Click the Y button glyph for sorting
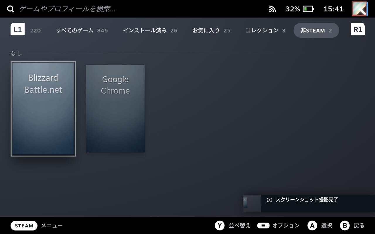 (220, 226)
